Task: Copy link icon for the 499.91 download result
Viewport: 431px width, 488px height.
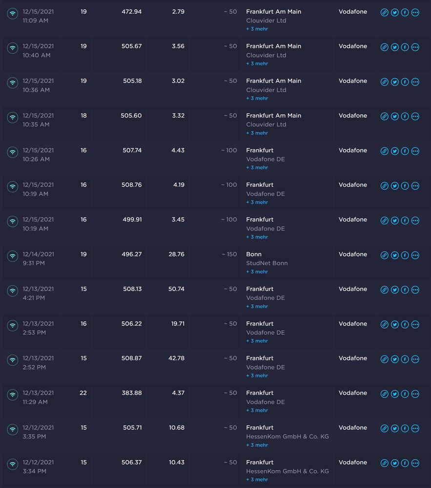Action: 384,221
